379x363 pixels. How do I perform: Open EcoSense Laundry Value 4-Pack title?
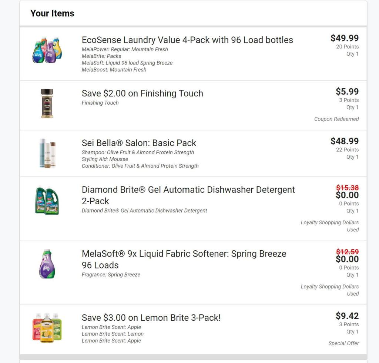[x=187, y=40]
